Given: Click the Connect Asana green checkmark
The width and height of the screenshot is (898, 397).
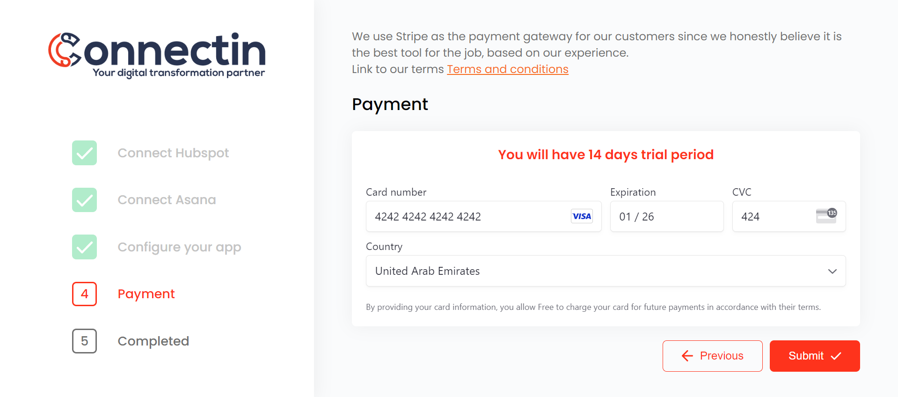Looking at the screenshot, I should [85, 200].
